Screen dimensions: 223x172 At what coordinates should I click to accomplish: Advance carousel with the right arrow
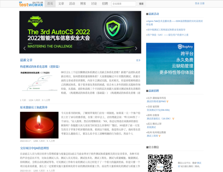pyautogui.click(x=136, y=49)
